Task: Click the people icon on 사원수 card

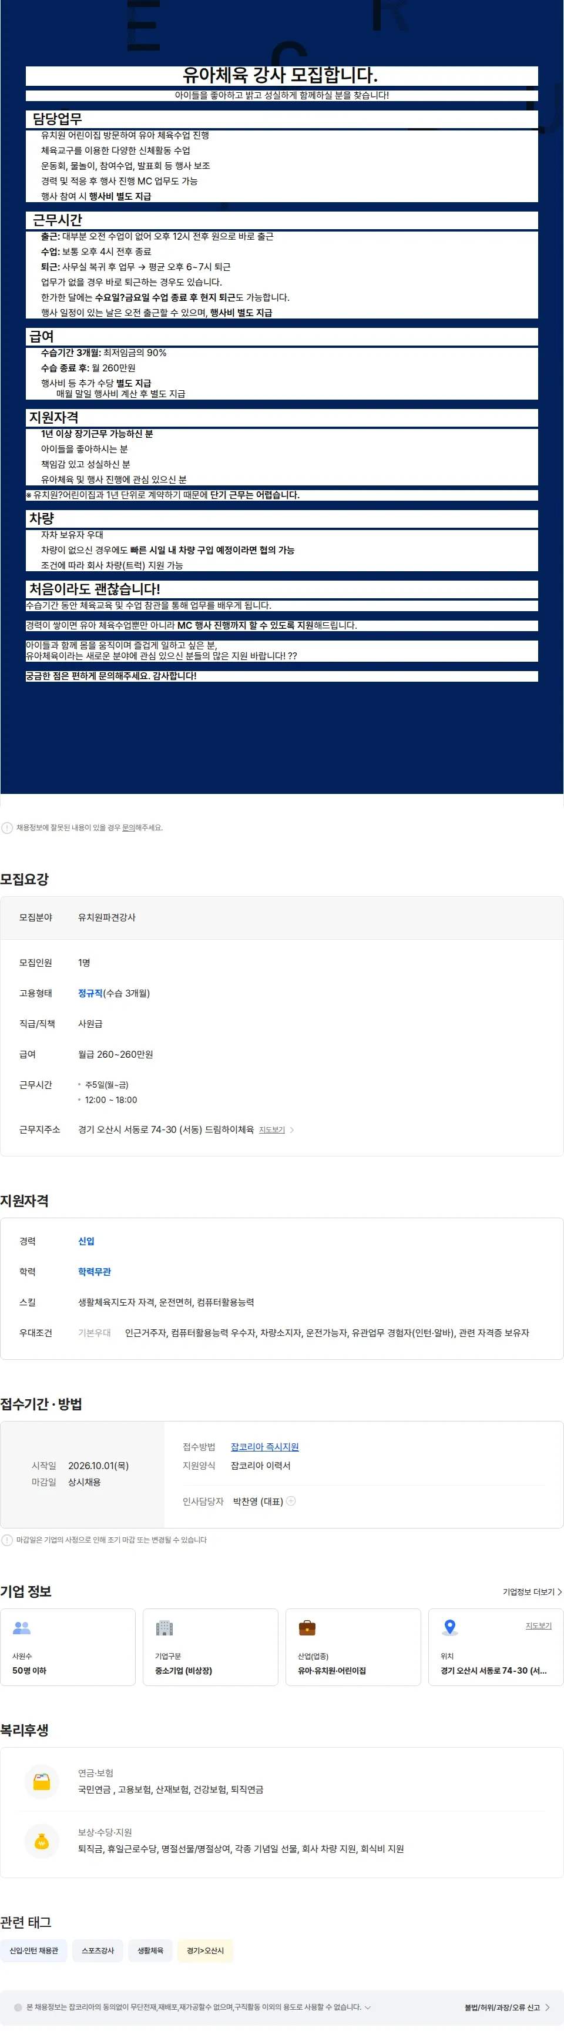Action: click(21, 1627)
